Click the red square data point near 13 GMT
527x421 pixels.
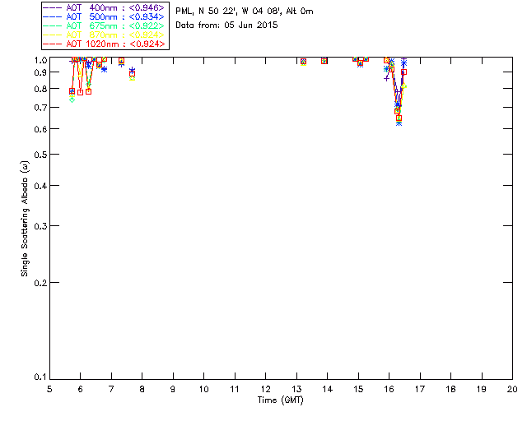pos(303,62)
